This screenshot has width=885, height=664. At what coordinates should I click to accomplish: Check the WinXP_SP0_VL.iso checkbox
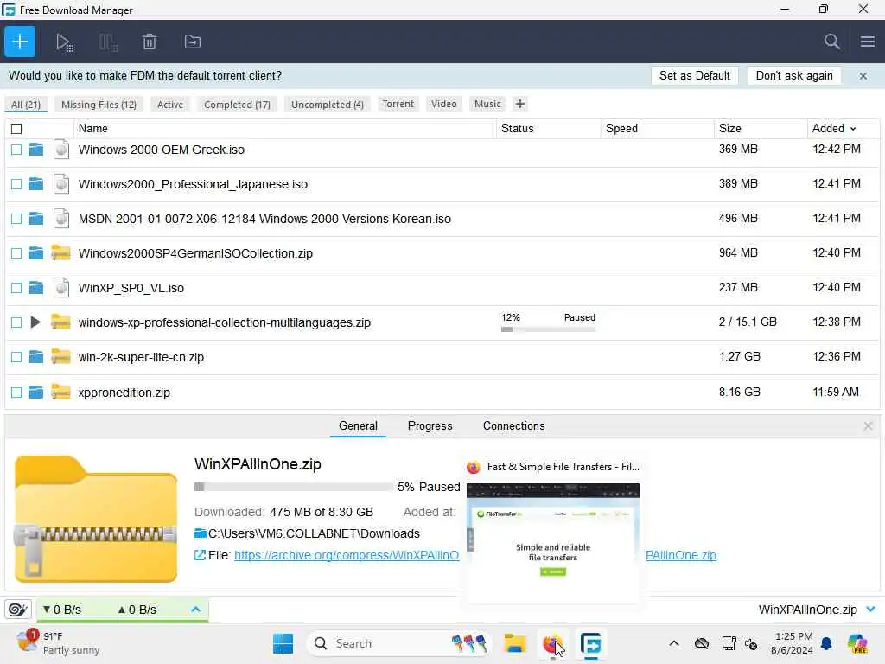click(16, 288)
